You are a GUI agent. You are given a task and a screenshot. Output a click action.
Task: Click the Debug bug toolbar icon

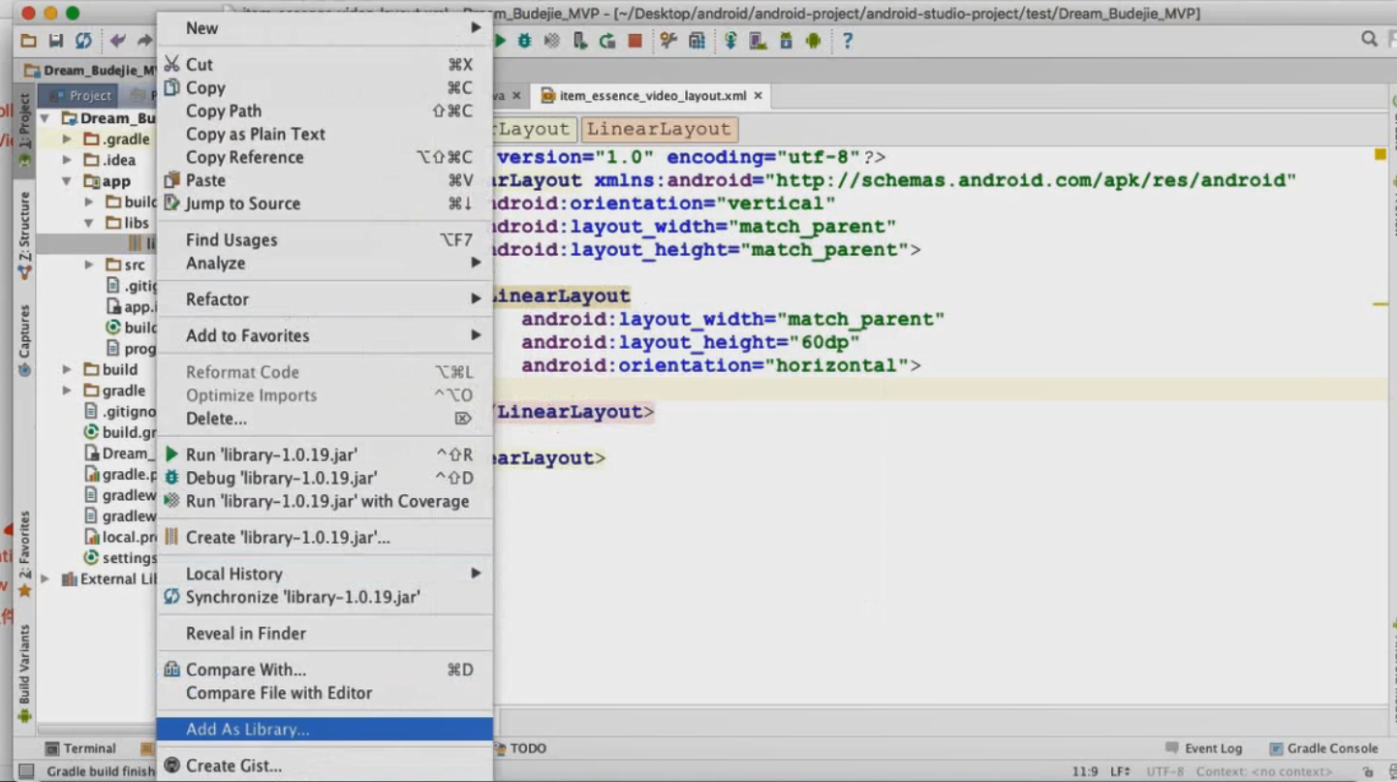(524, 41)
